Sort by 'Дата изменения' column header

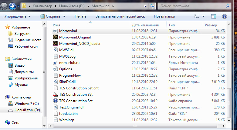coord(145,25)
